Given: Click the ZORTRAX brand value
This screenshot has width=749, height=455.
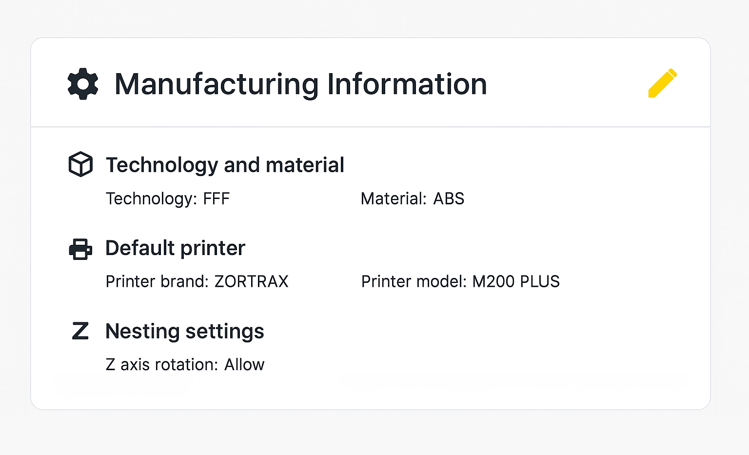Looking at the screenshot, I should coord(251,281).
